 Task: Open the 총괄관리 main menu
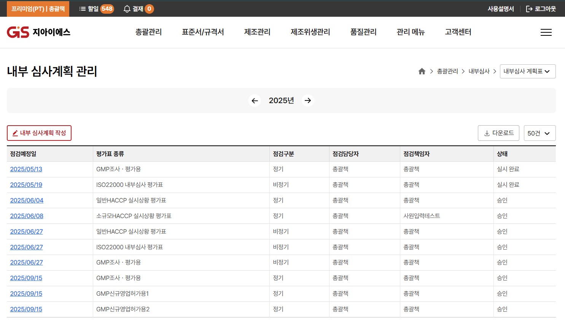coord(148,32)
